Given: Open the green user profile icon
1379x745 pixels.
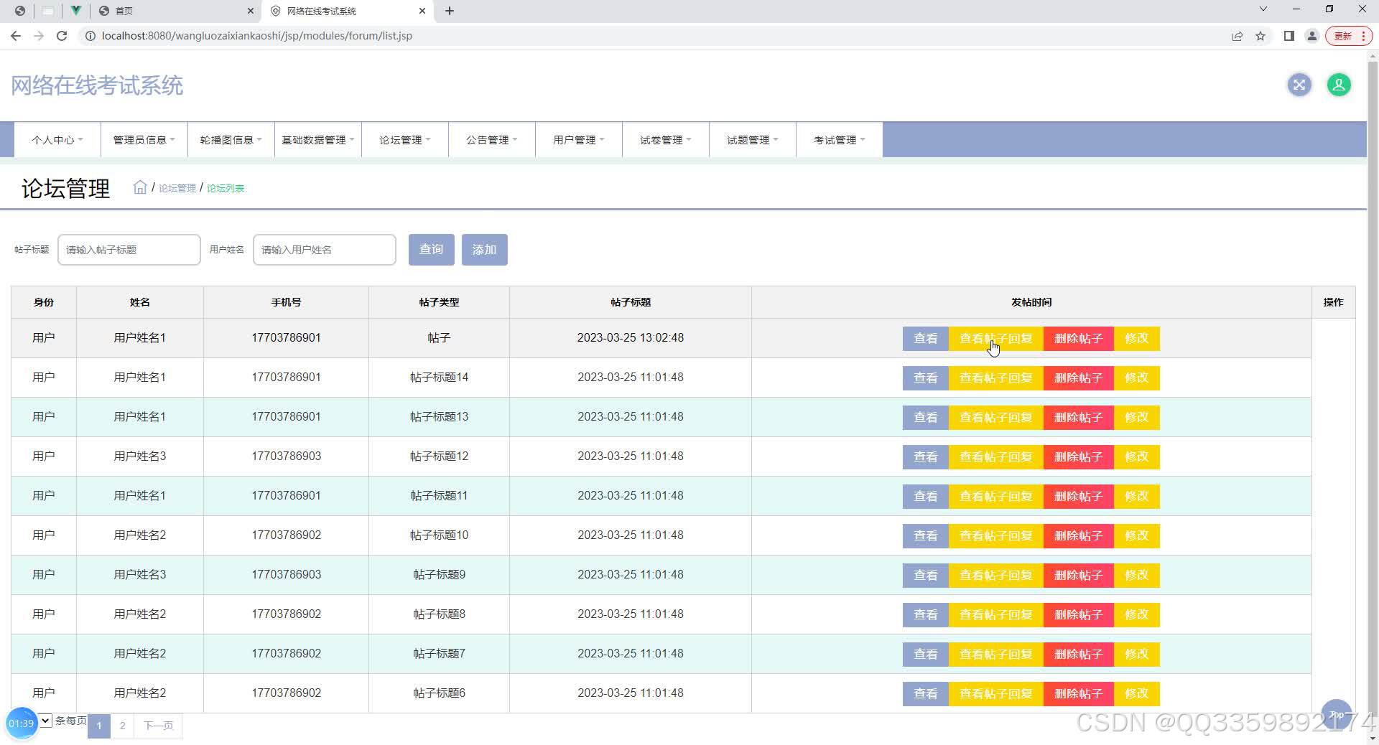Looking at the screenshot, I should (1338, 85).
